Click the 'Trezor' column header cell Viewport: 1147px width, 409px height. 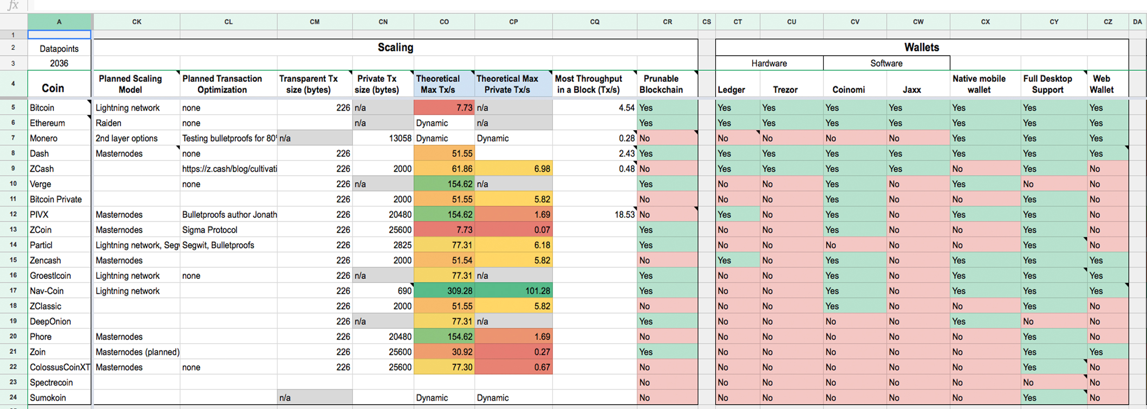point(791,84)
